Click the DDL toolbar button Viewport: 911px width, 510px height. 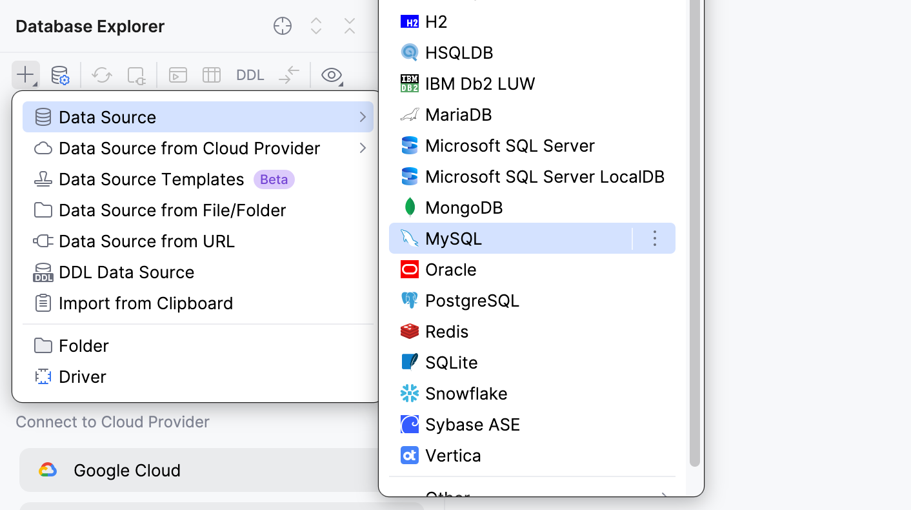pos(250,76)
